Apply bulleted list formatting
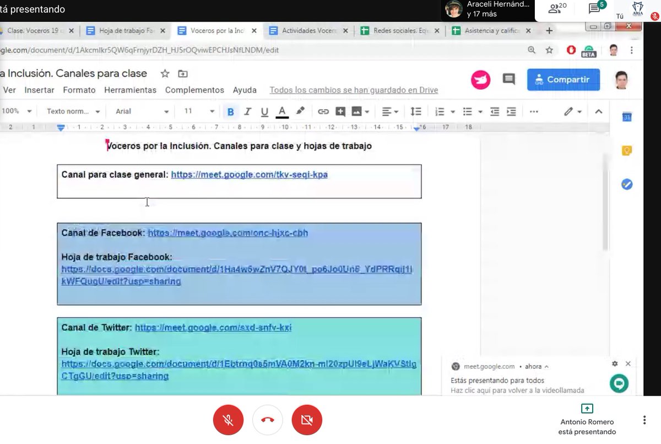Viewport: 661px width, 444px height. point(468,111)
